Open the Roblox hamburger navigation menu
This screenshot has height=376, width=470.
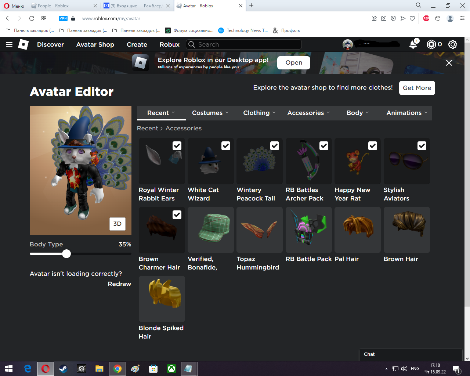pos(9,44)
